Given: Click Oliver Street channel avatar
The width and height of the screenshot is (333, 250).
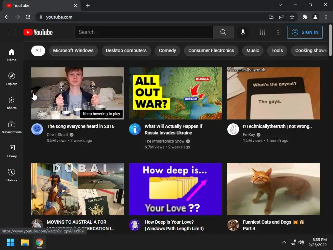Looking at the screenshot, I should pyautogui.click(x=37, y=129).
